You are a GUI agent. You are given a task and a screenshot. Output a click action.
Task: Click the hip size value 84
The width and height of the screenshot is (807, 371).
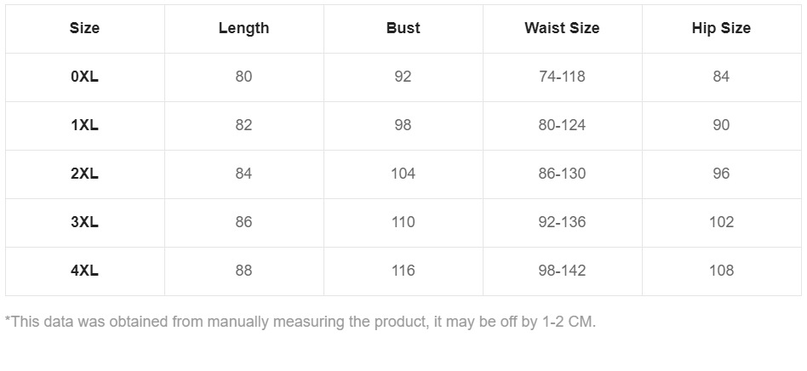tap(721, 77)
